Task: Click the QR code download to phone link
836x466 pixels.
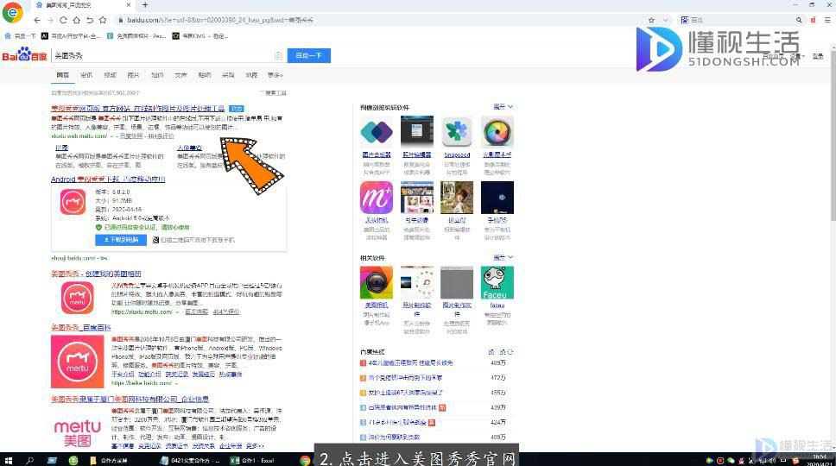Action: click(193, 240)
